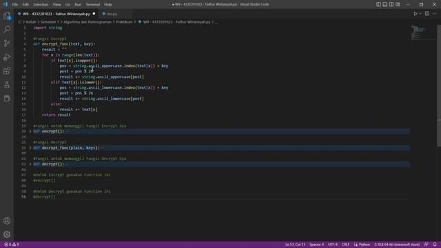This screenshot has height=248, width=441.
Task: Open the editor More Actions ellipsis
Action: pos(435,14)
